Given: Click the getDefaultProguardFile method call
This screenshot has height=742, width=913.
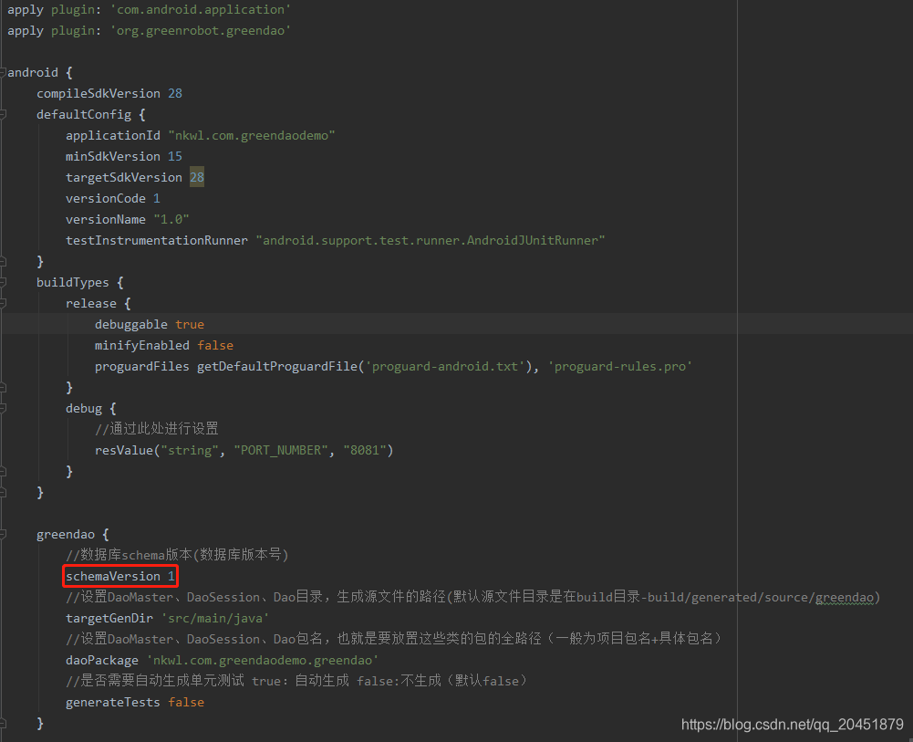Looking at the screenshot, I should tap(277, 366).
